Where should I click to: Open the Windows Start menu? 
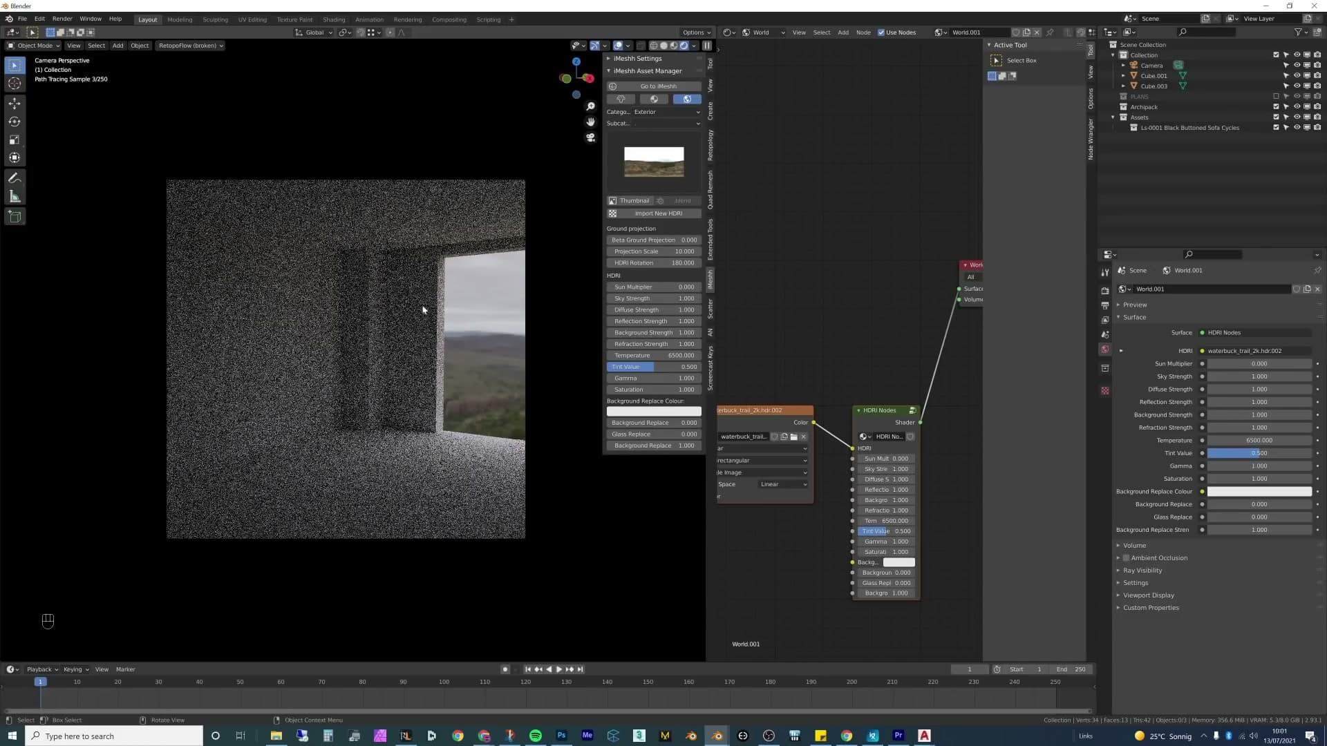tap(12, 736)
